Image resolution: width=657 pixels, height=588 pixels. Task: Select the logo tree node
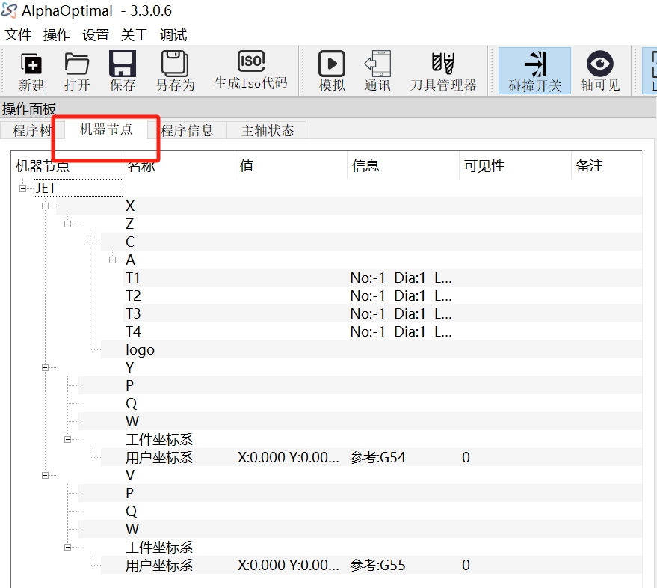coord(140,350)
